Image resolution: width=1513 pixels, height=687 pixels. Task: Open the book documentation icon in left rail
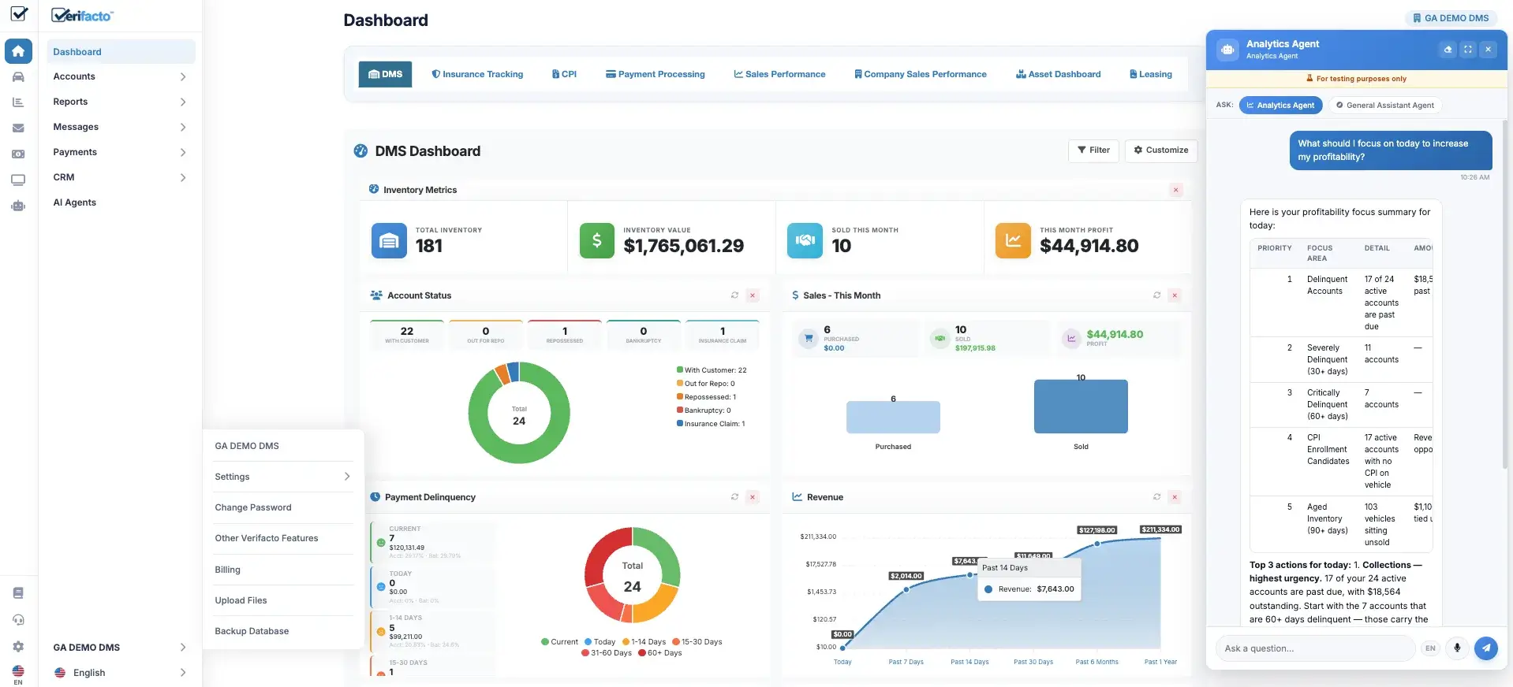click(18, 592)
